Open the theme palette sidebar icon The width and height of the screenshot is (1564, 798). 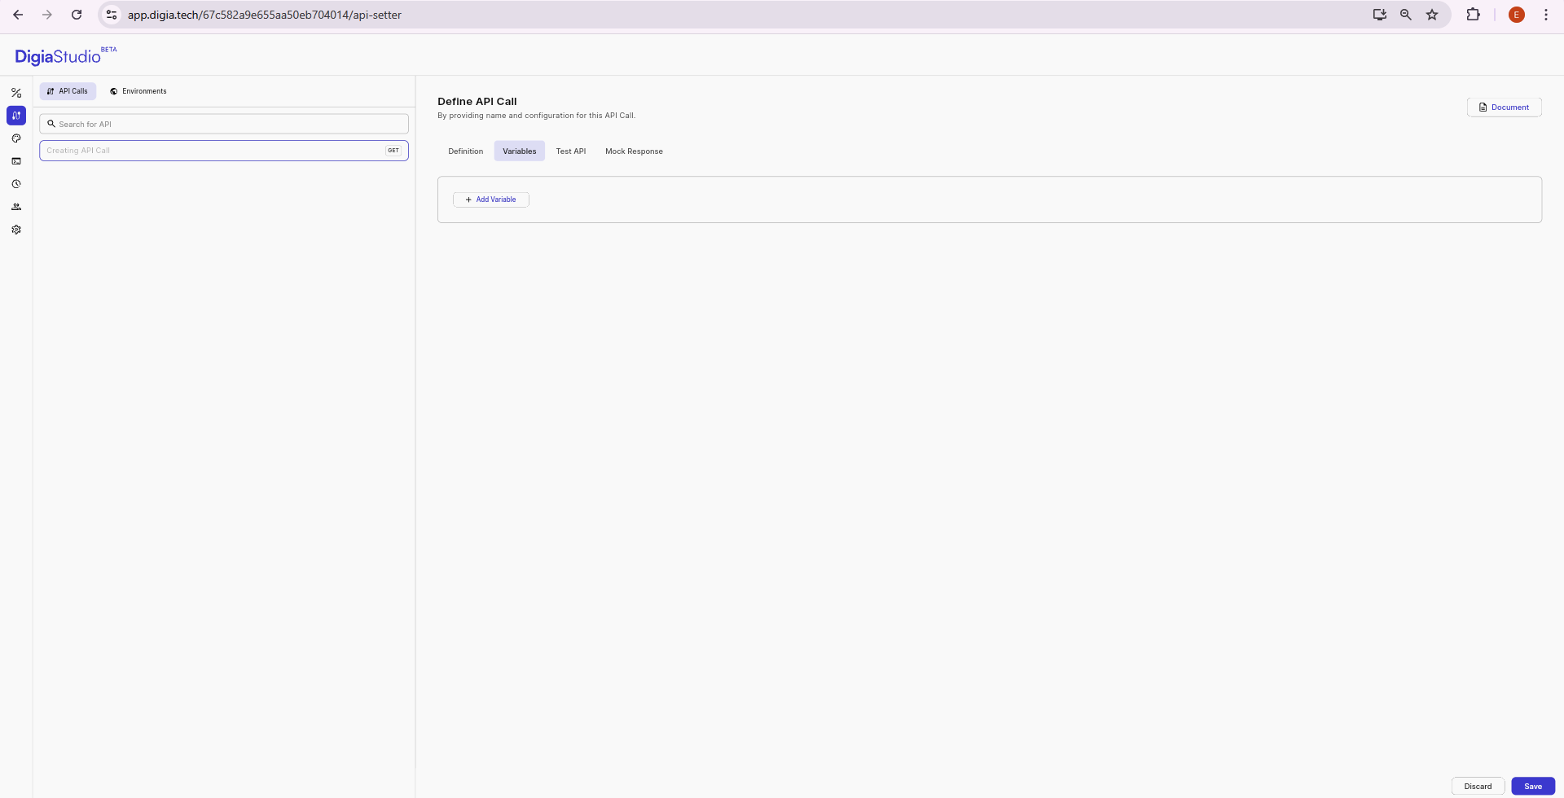pos(16,138)
